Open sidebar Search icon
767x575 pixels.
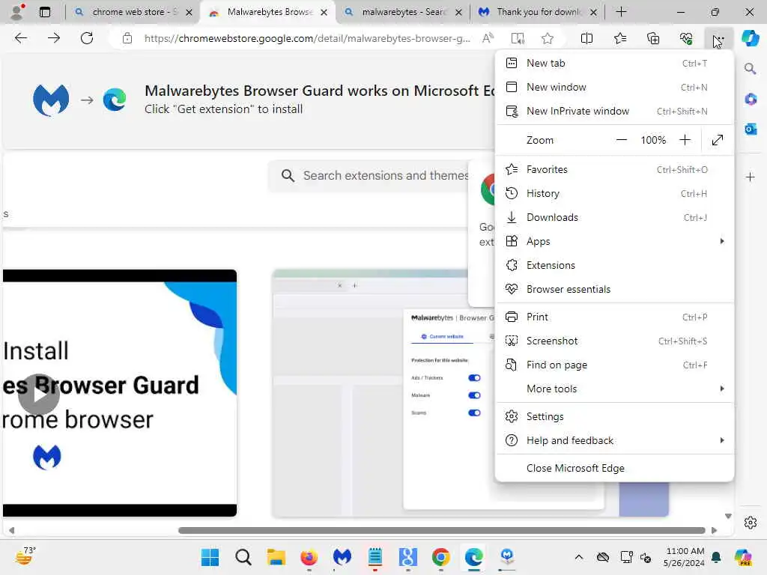[751, 68]
